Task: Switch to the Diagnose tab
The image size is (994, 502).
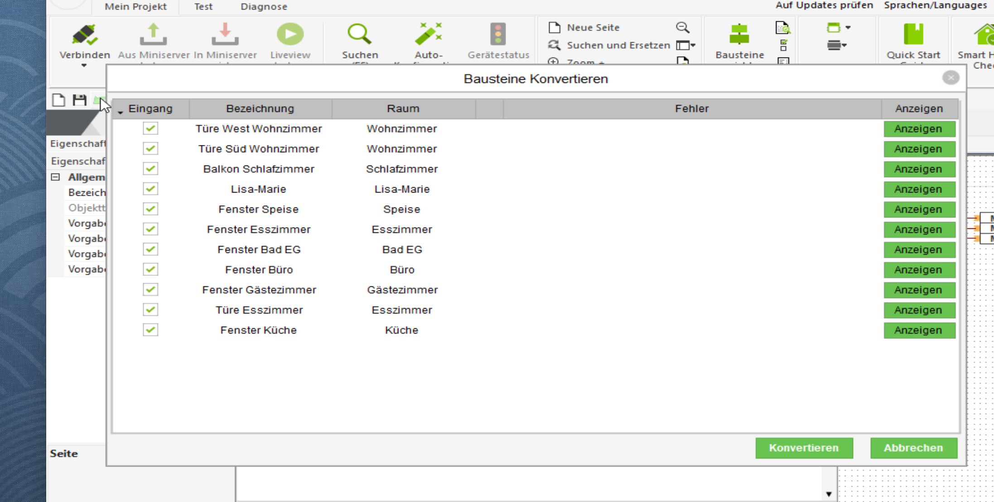Action: click(264, 7)
